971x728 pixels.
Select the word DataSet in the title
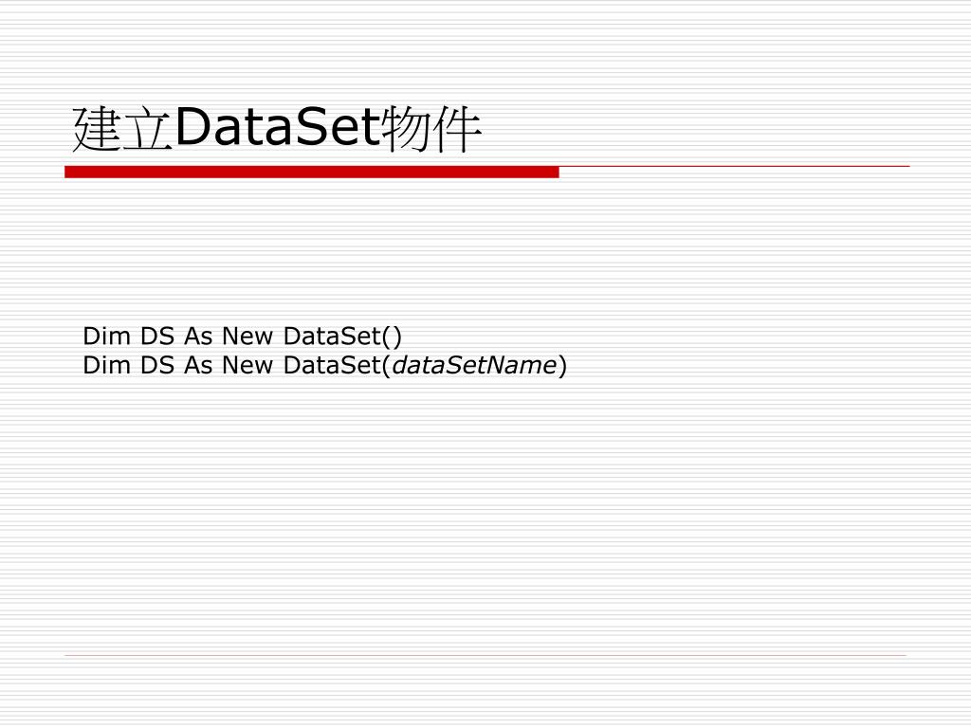pyautogui.click(x=277, y=127)
